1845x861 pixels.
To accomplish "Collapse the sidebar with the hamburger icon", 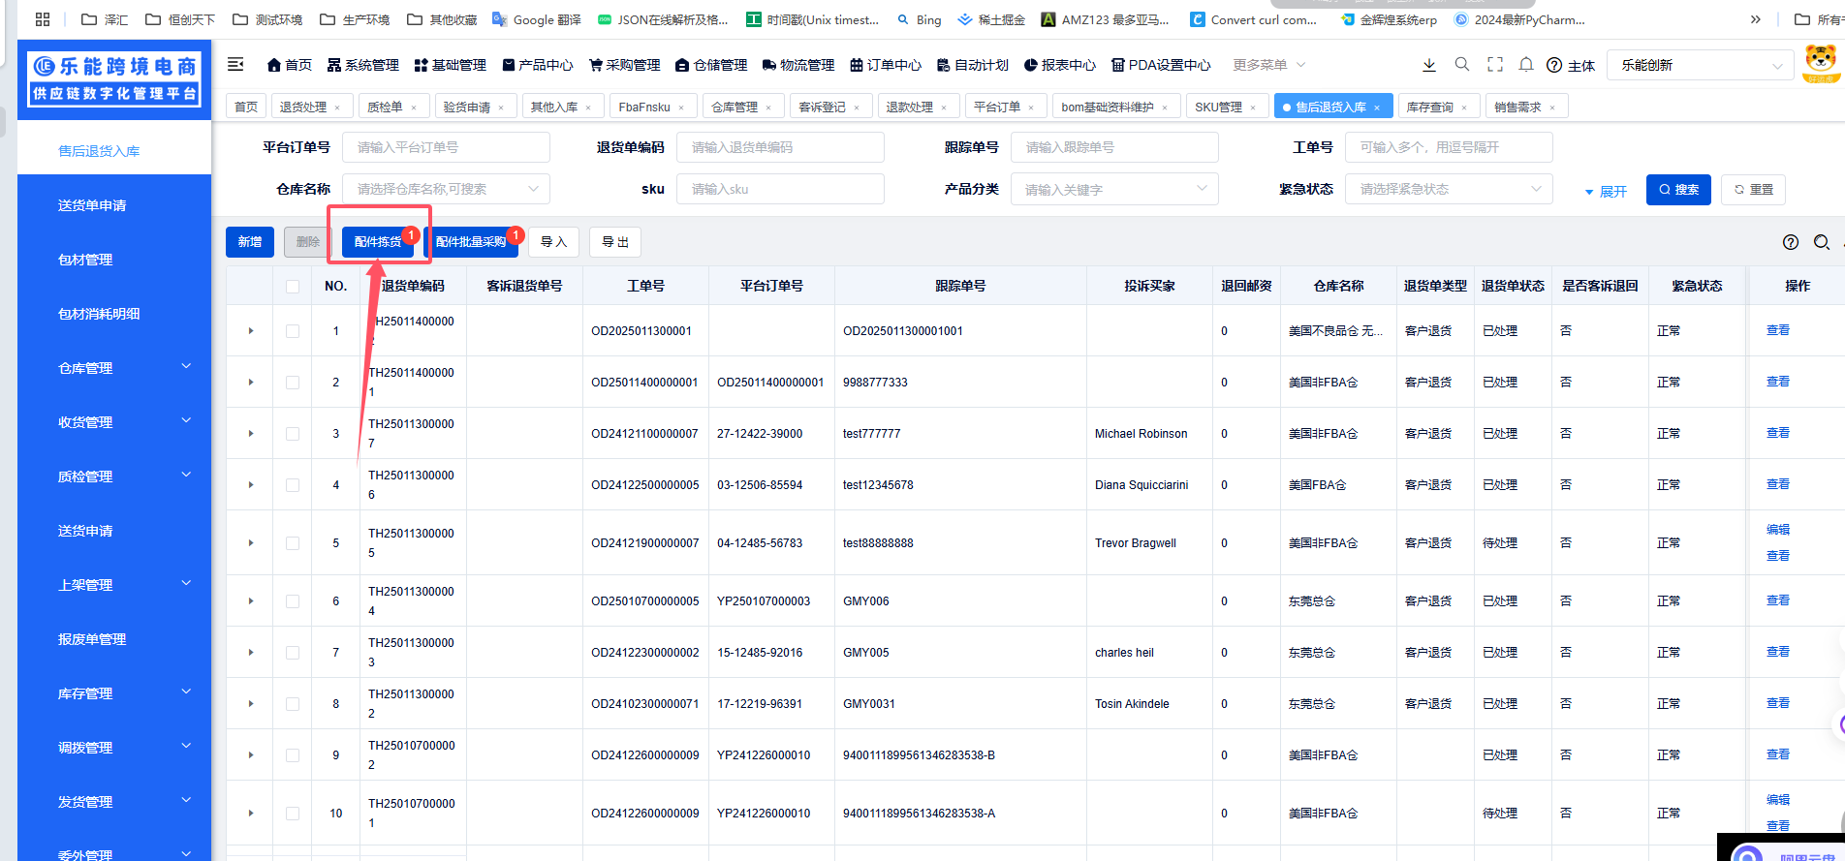I will coord(235,65).
